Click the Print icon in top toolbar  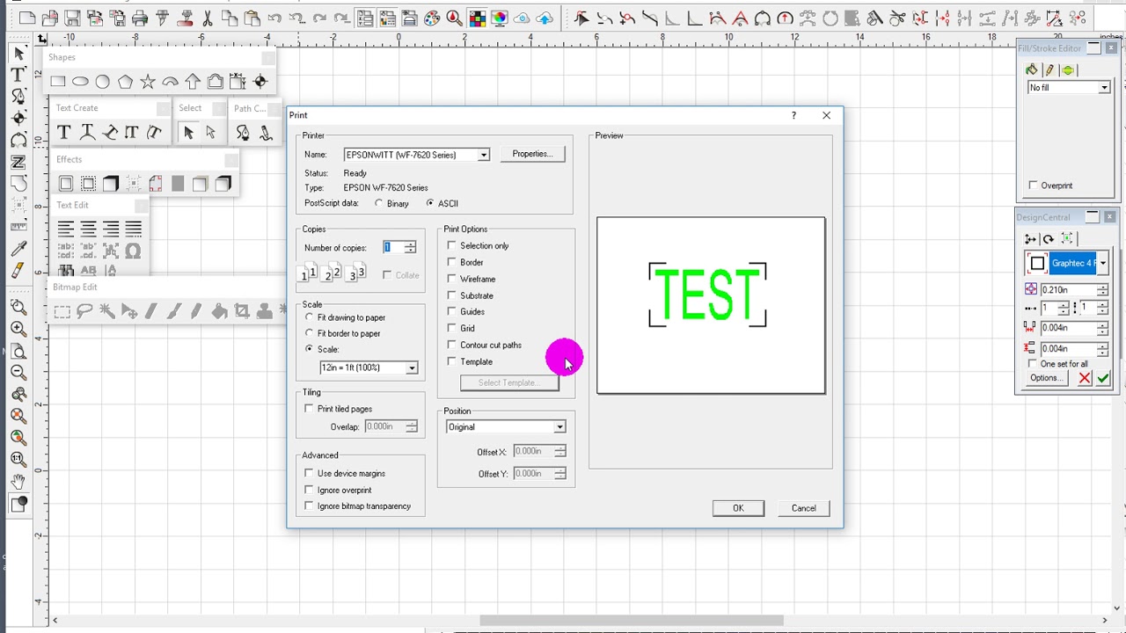[140, 18]
